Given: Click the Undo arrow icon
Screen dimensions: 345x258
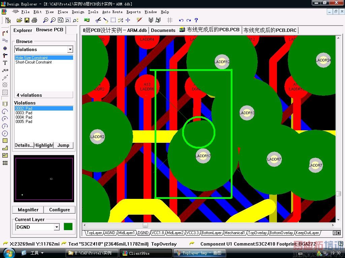Looking at the screenshot, I should 181,20.
